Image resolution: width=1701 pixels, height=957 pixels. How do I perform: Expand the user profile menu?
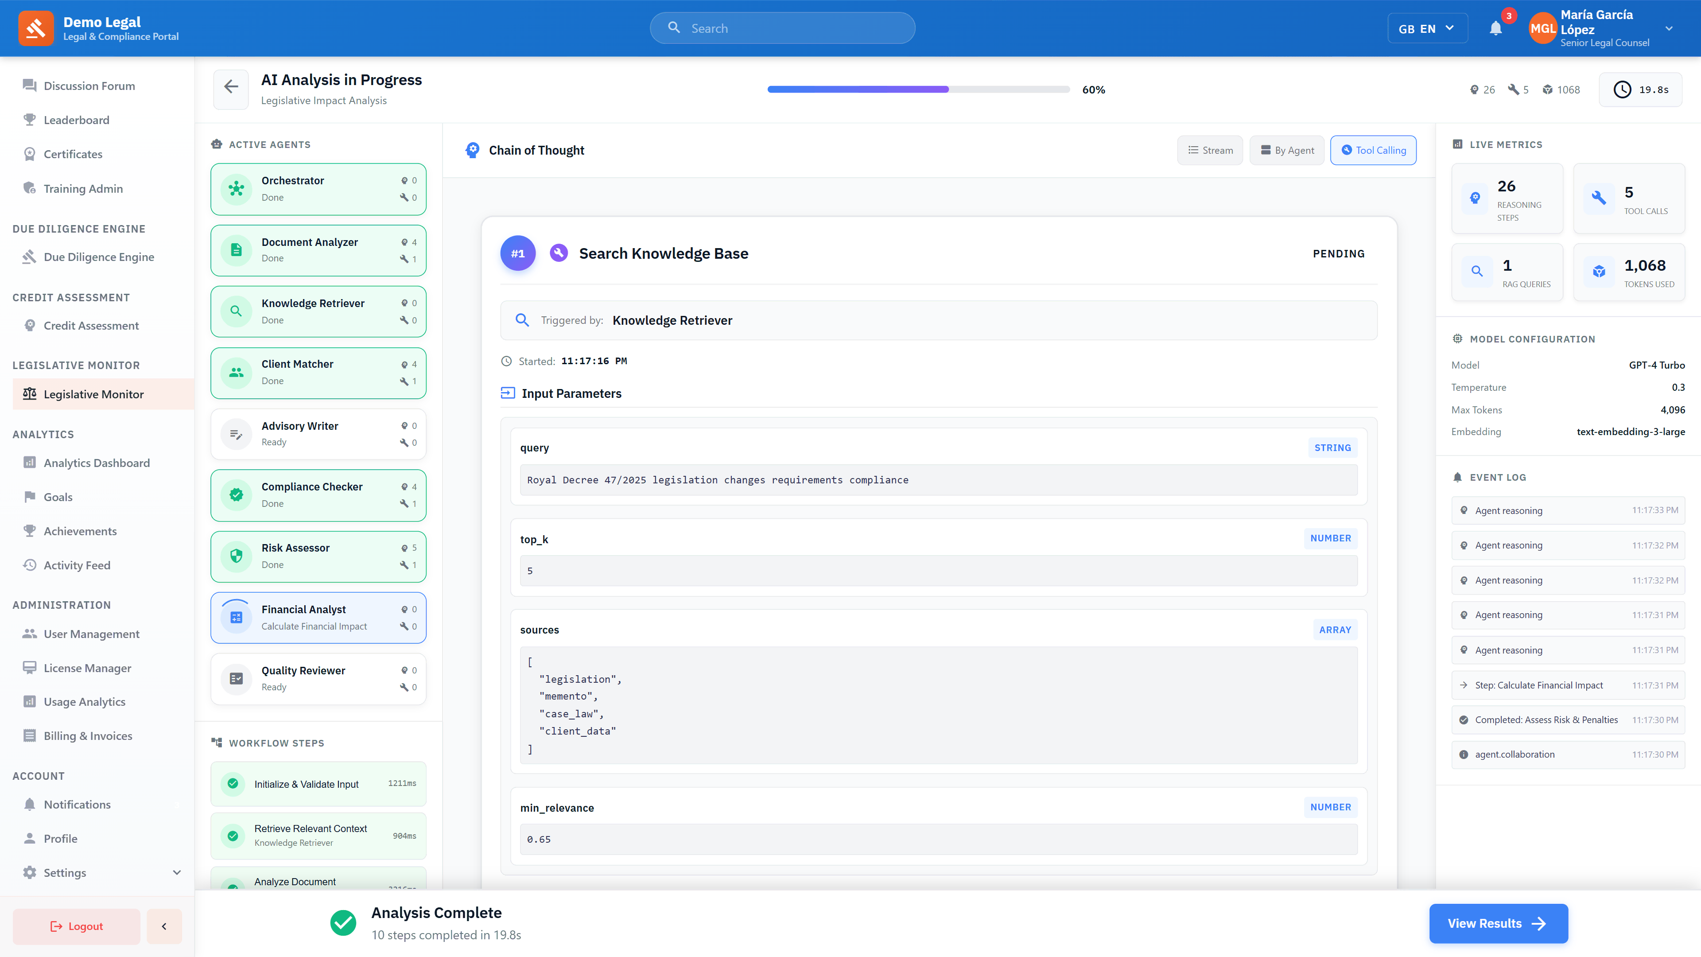tap(1669, 28)
